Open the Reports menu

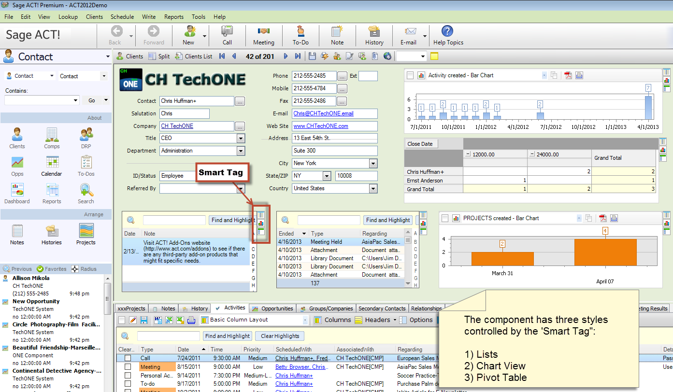coord(174,16)
